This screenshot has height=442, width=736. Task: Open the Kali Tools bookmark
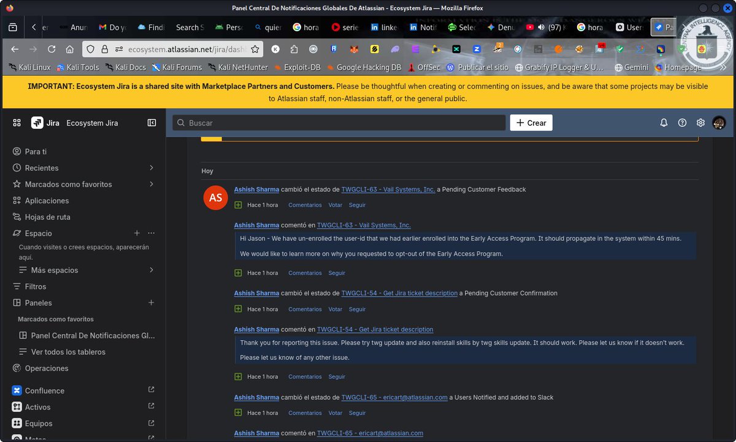(x=78, y=67)
